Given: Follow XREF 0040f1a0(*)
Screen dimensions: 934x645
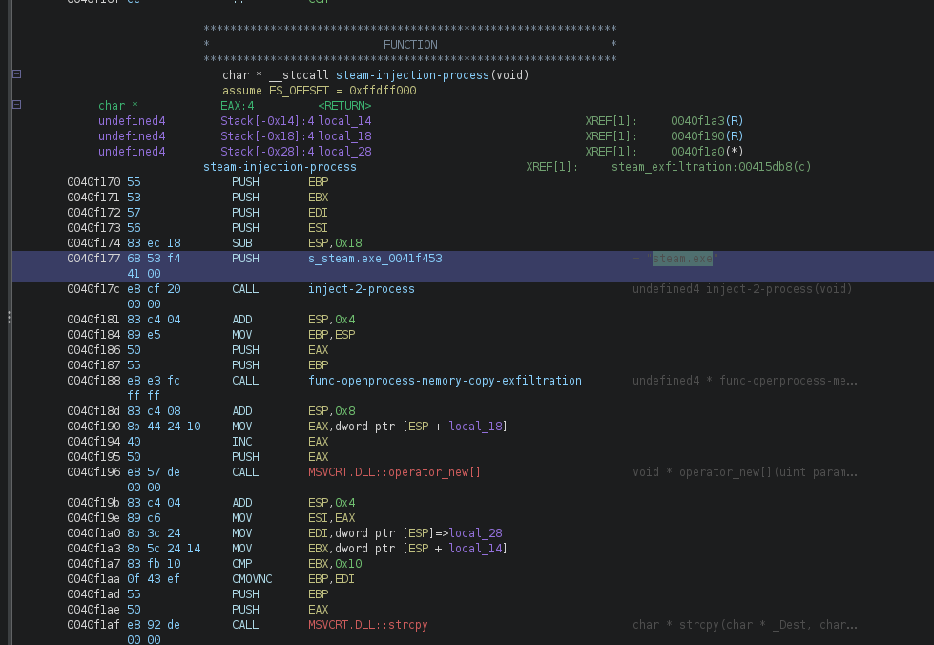Looking at the screenshot, I should [707, 152].
